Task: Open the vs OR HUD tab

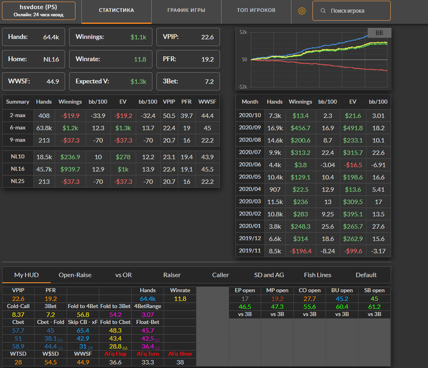Action: (124, 275)
